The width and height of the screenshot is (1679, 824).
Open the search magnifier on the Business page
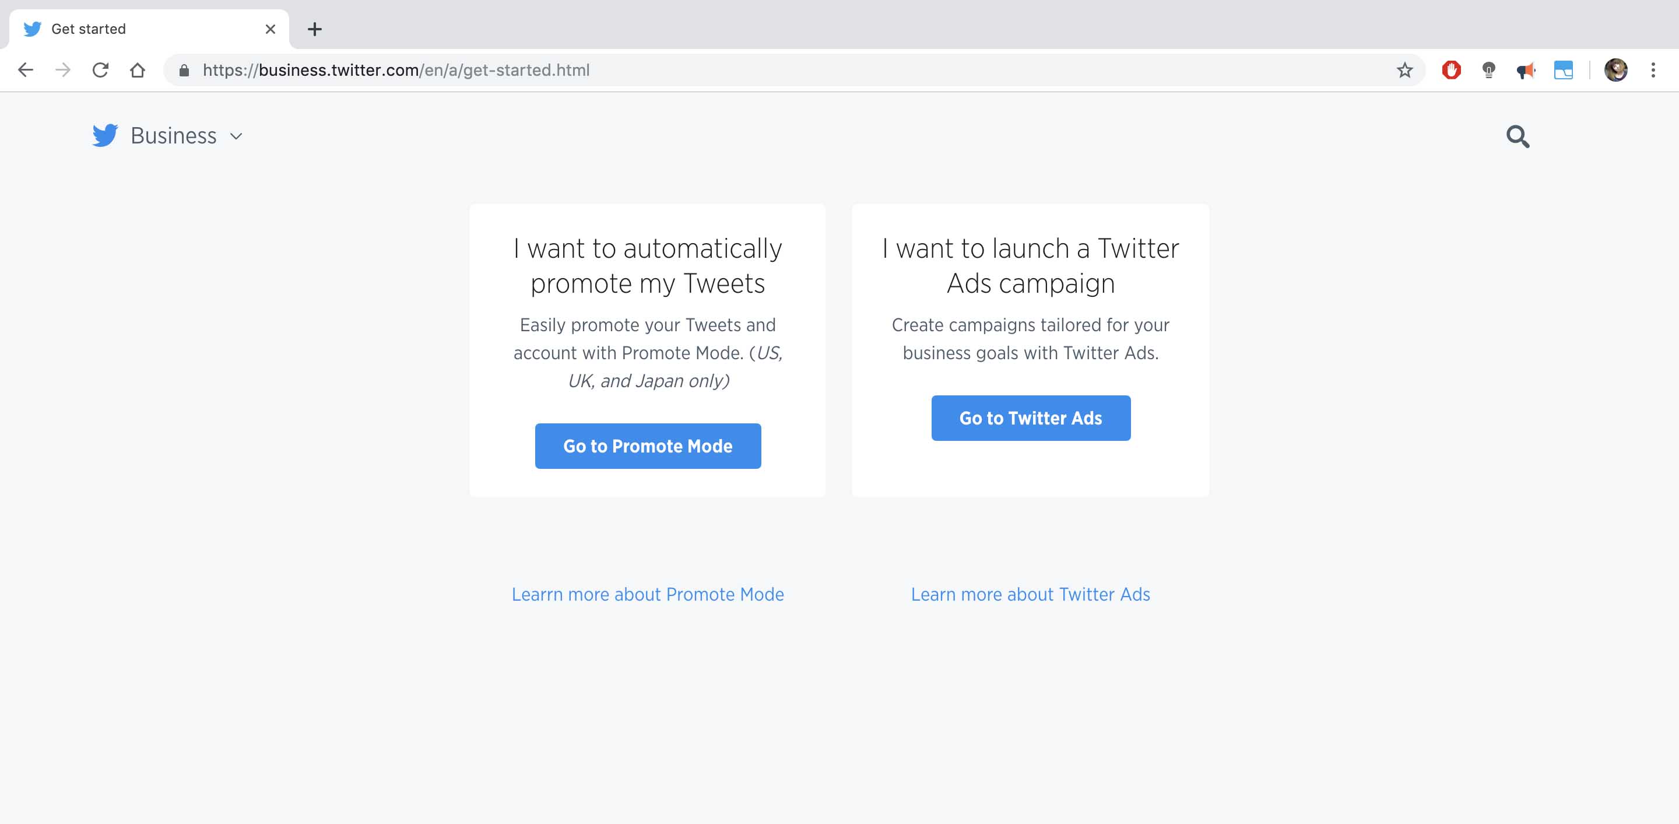click(1518, 137)
